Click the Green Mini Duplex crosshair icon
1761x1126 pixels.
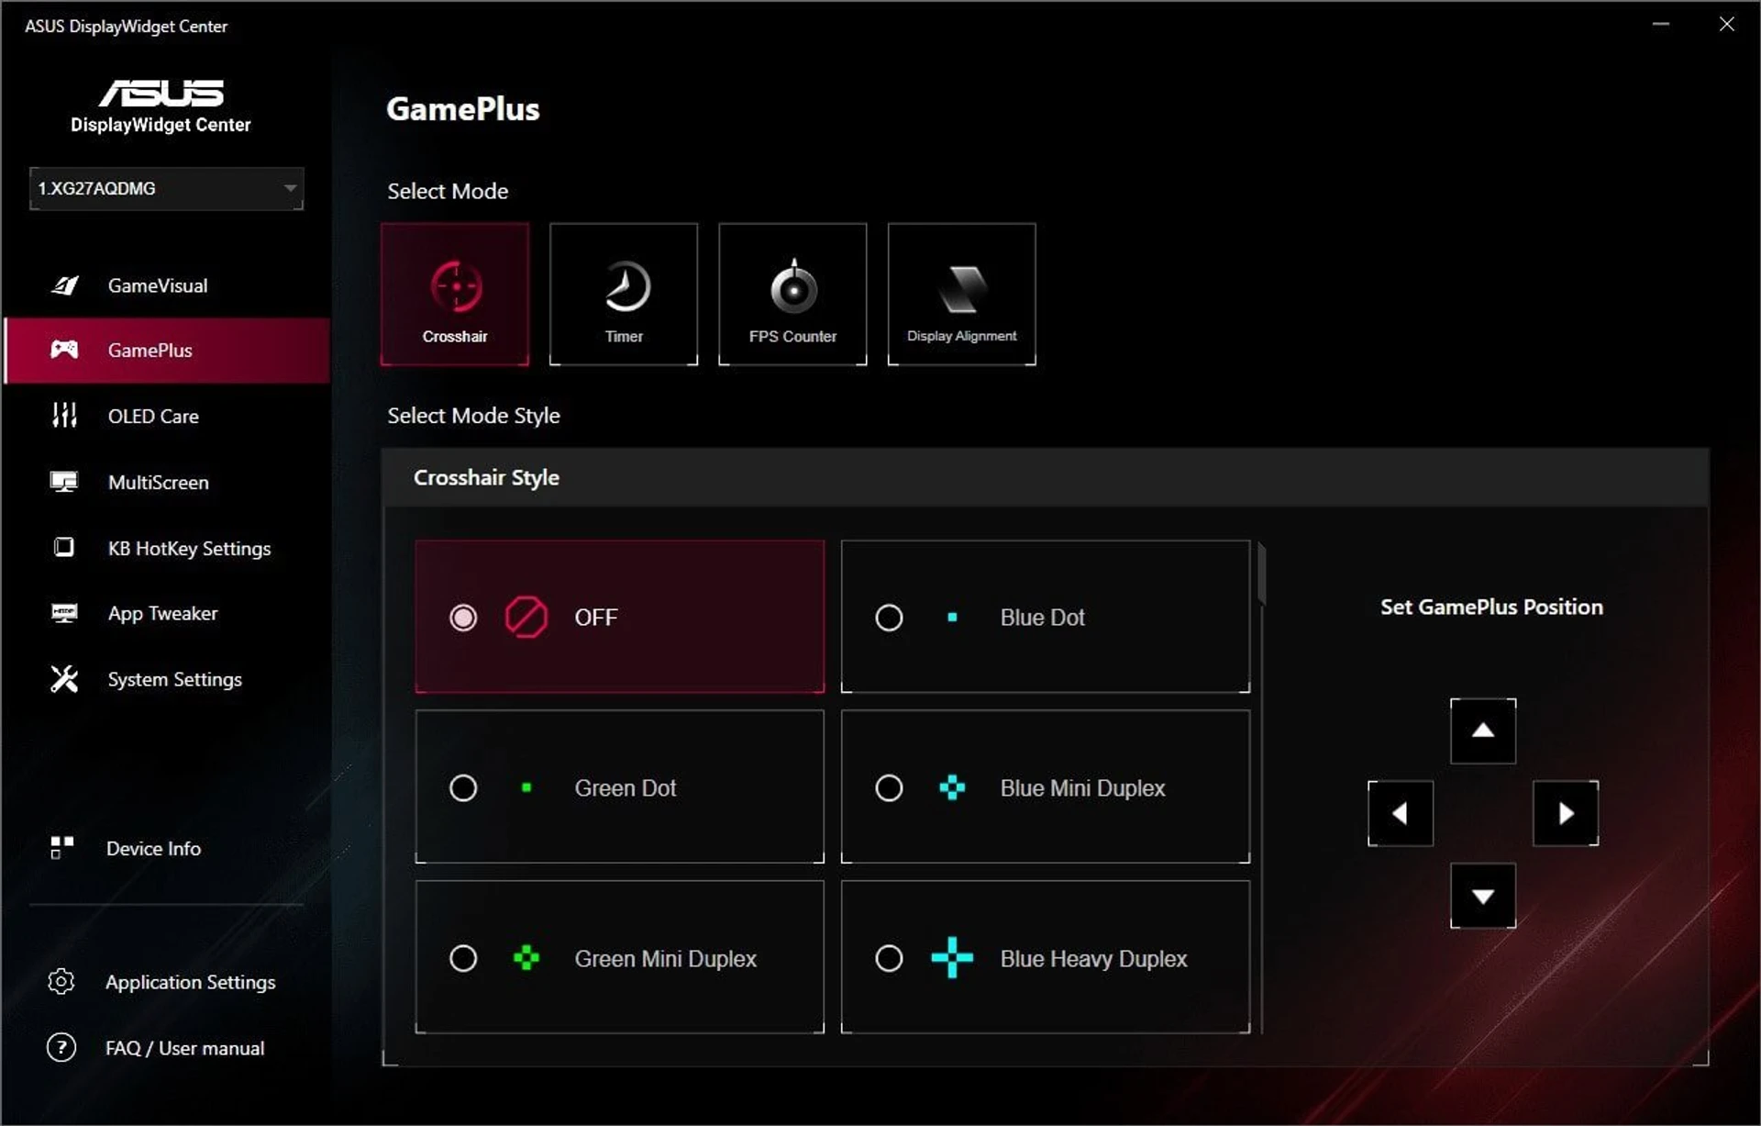[526, 958]
